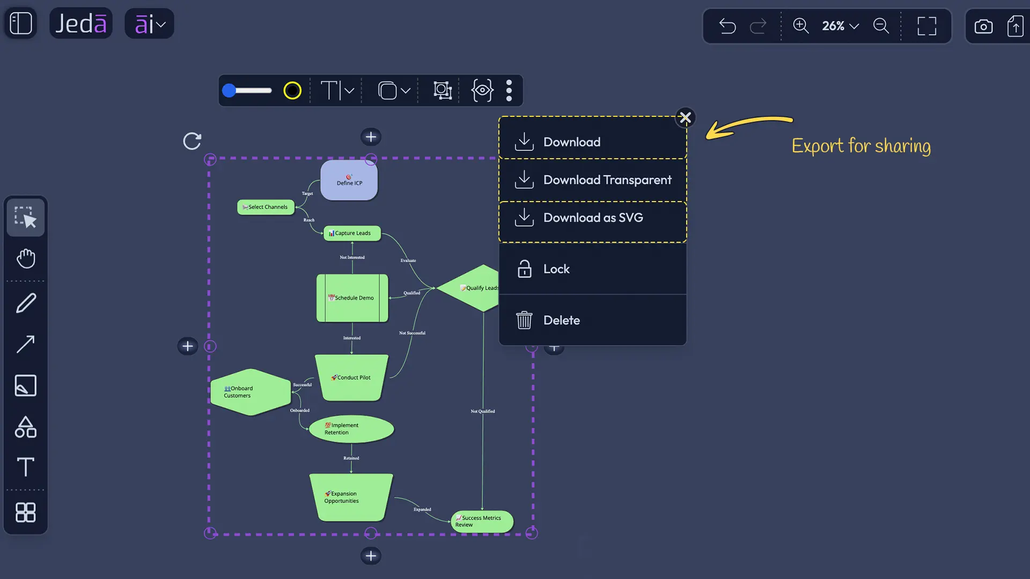The image size is (1030, 579).
Task: Select the text tool in sidebar
Action: click(x=25, y=467)
